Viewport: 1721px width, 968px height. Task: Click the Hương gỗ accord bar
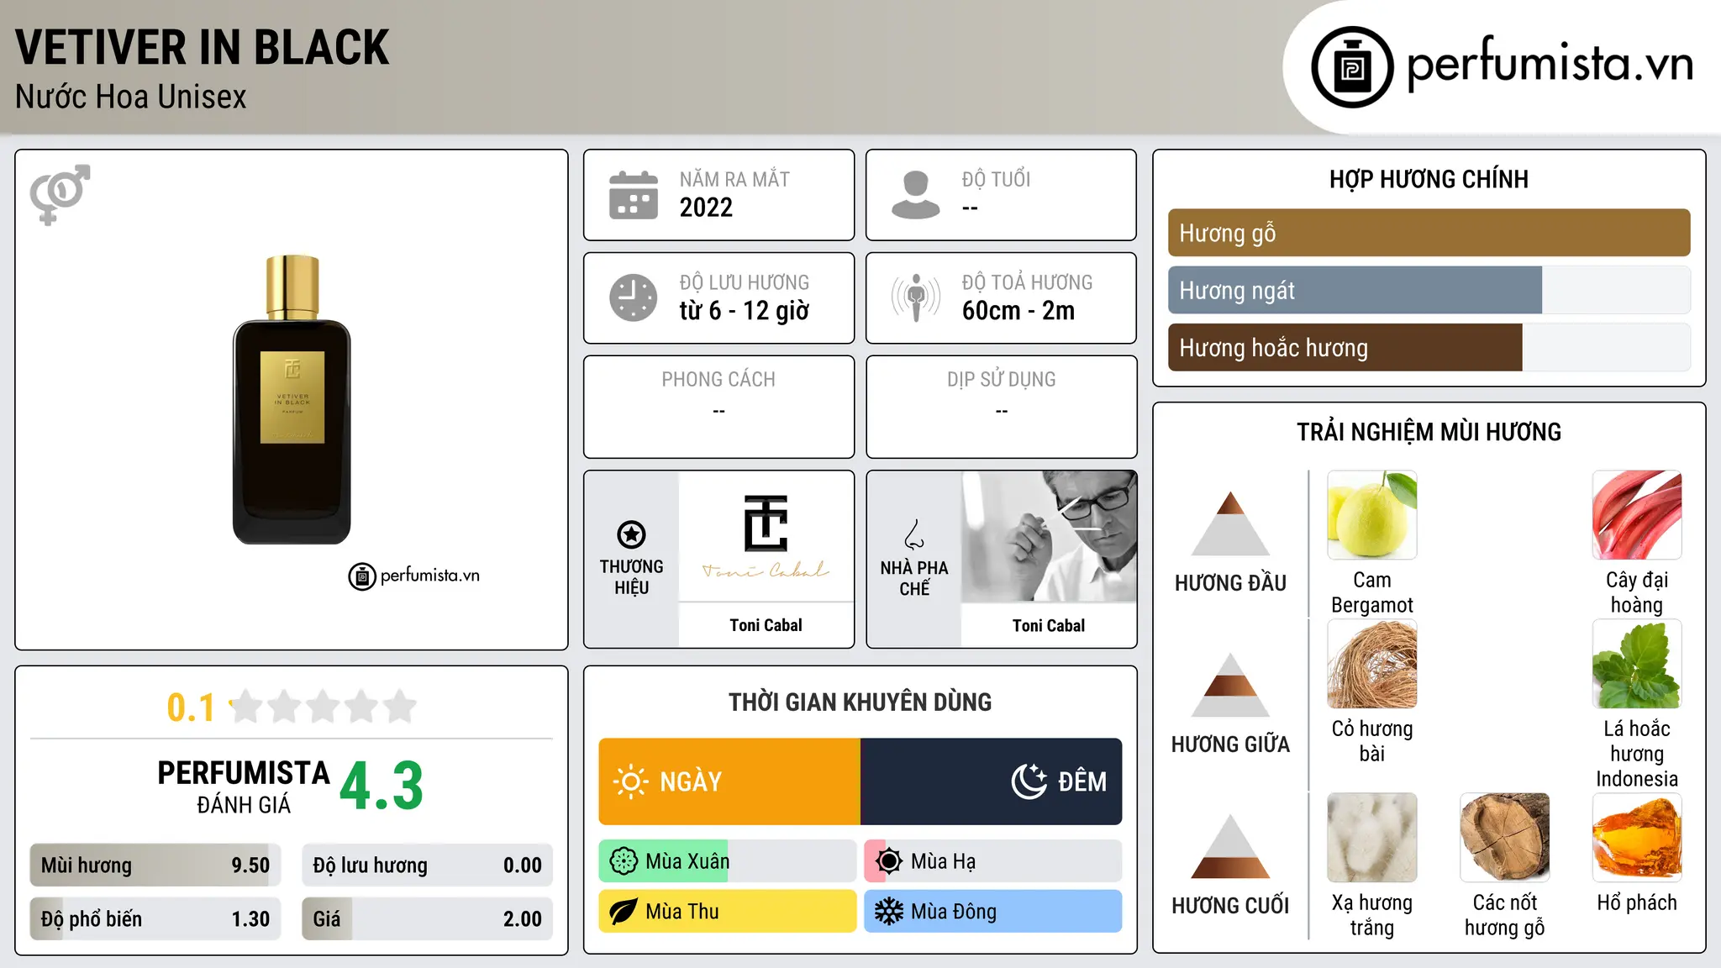(x=1429, y=233)
